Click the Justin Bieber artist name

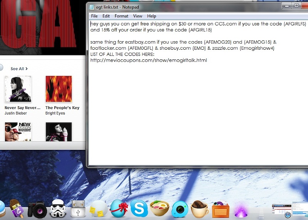16,113
